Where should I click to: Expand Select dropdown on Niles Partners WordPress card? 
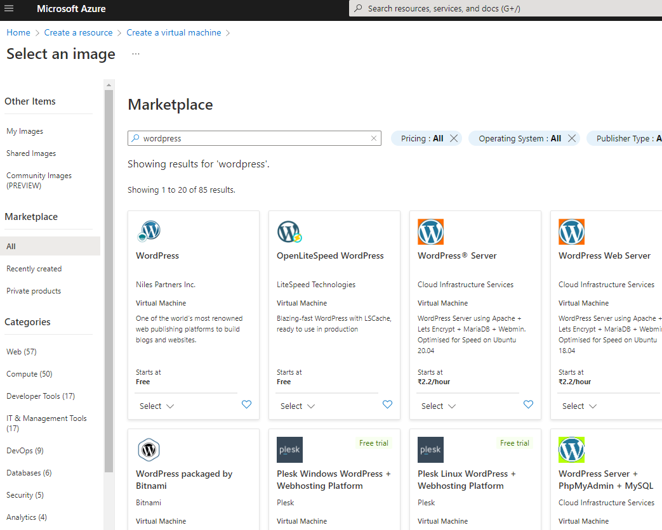click(x=157, y=406)
